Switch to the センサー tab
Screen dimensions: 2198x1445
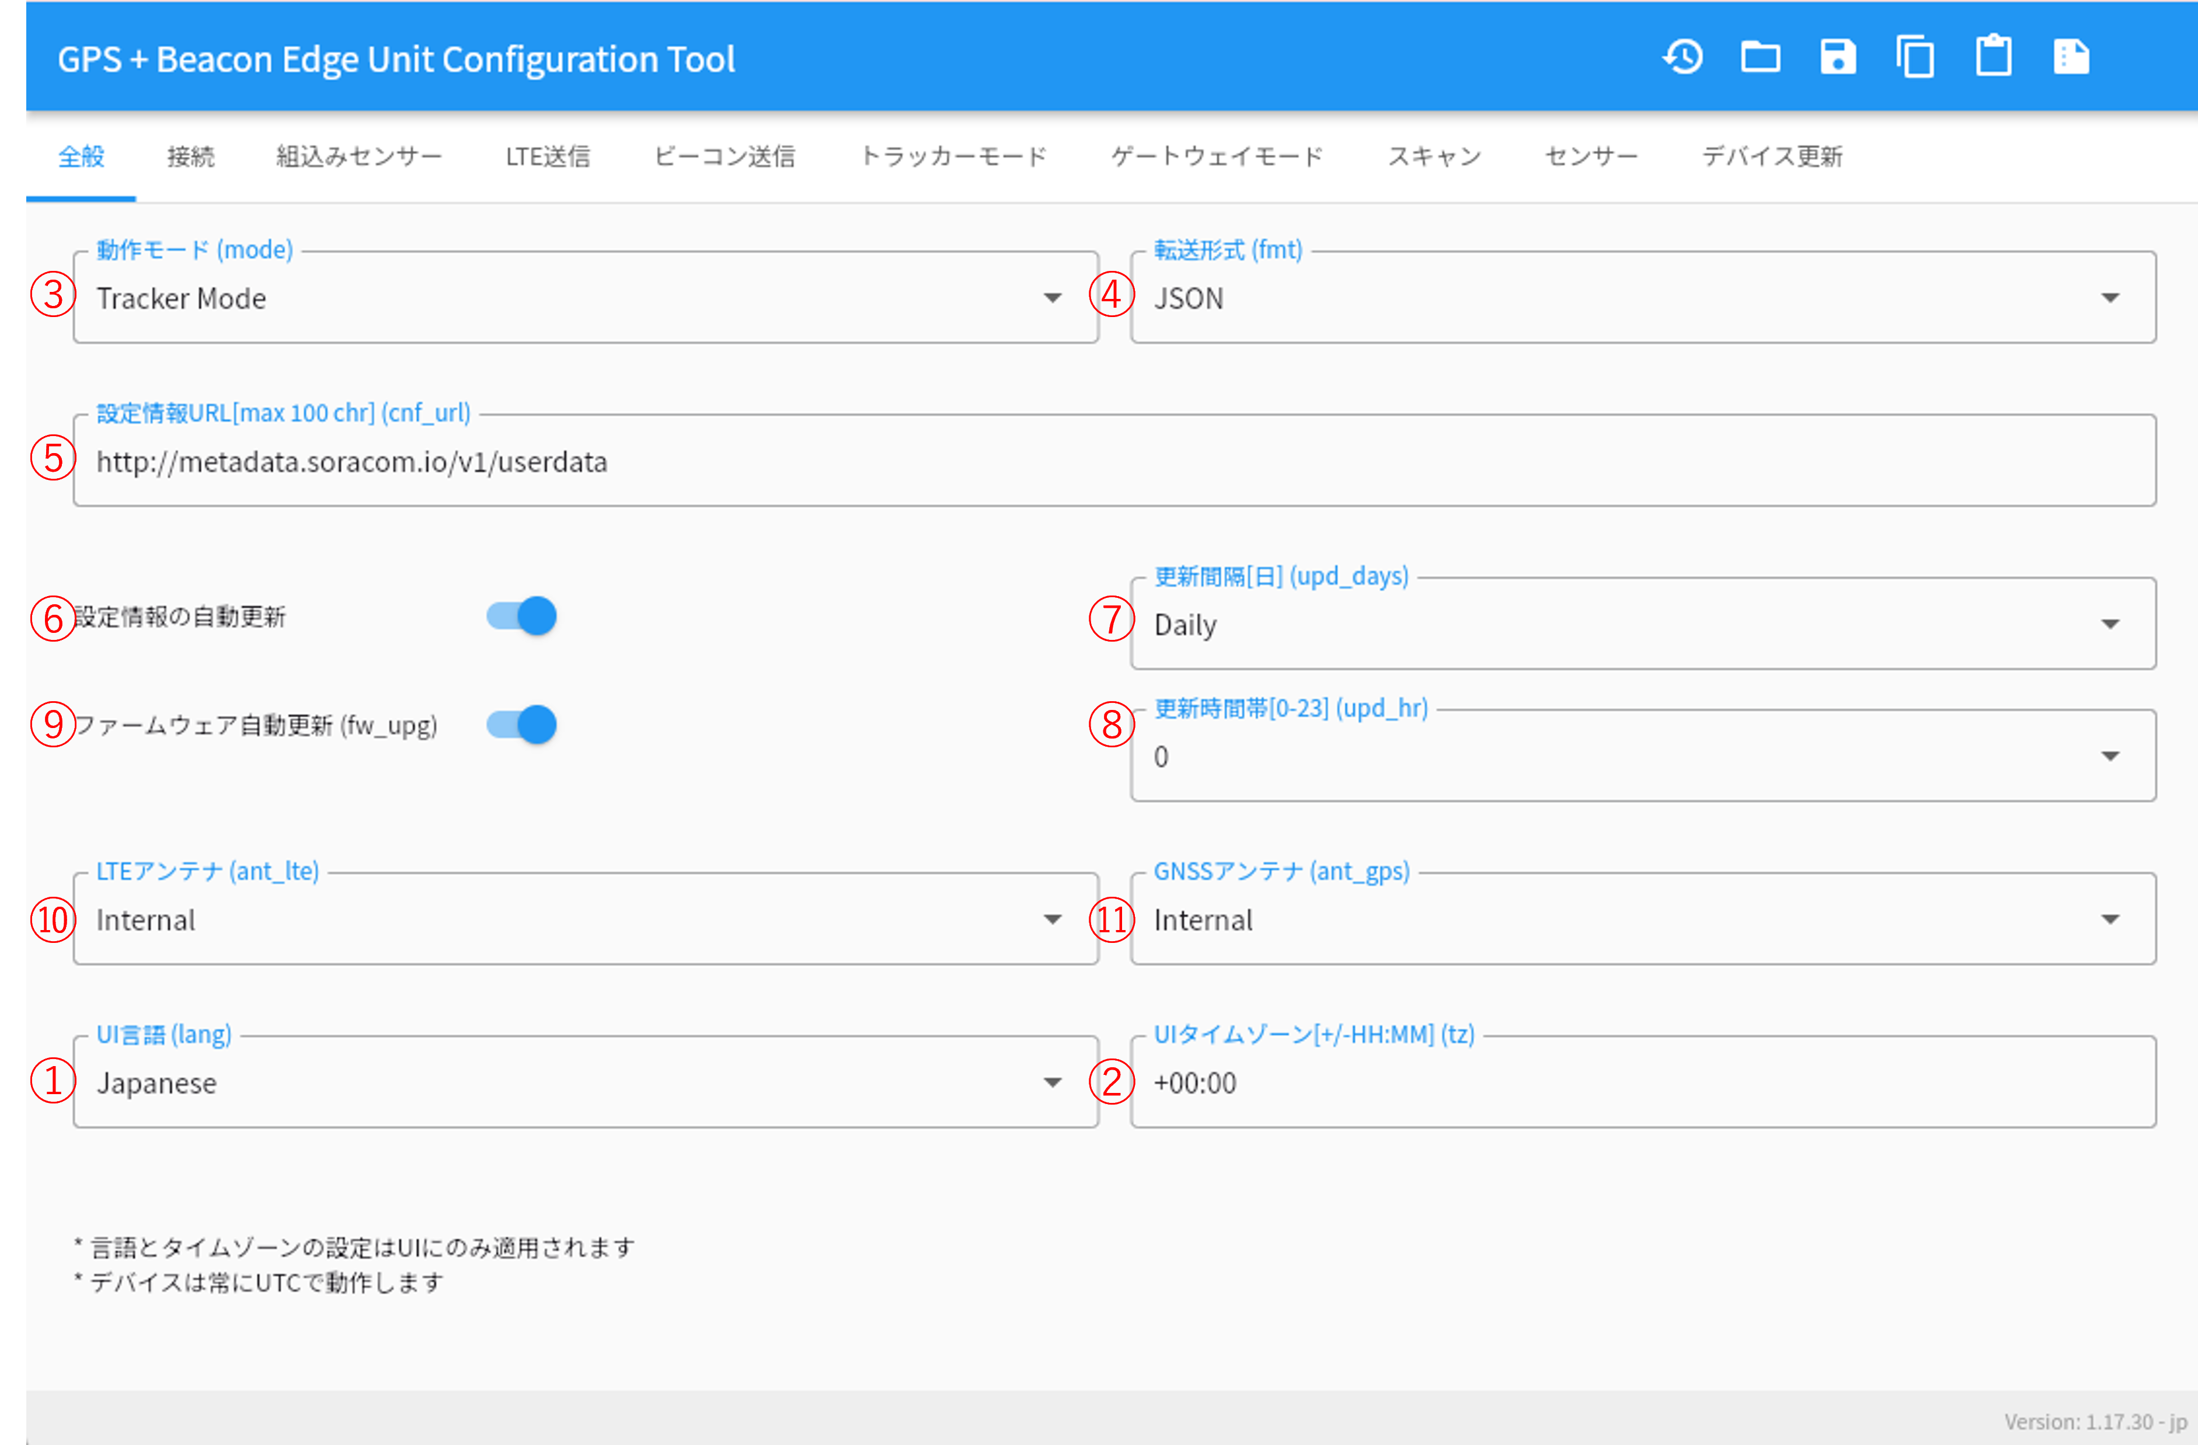pyautogui.click(x=1592, y=156)
